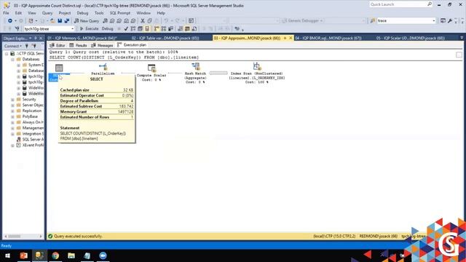Switch to the 05 - IQP Scalar UD document tab

click(410, 38)
